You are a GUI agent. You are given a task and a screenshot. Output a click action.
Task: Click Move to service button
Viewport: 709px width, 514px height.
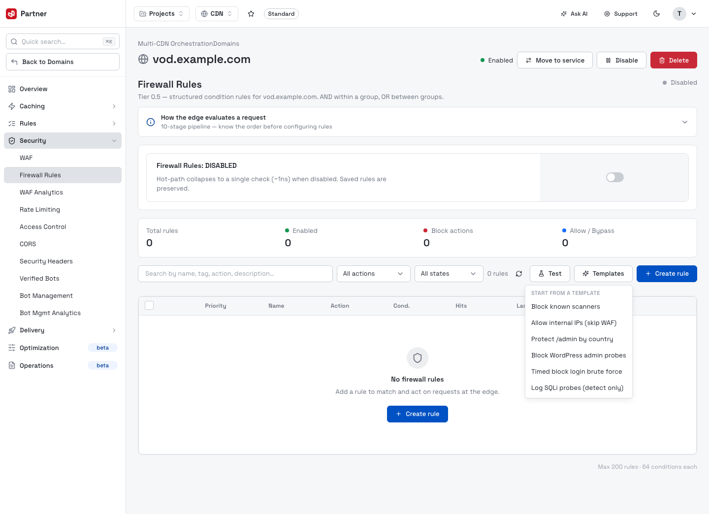[x=555, y=60]
